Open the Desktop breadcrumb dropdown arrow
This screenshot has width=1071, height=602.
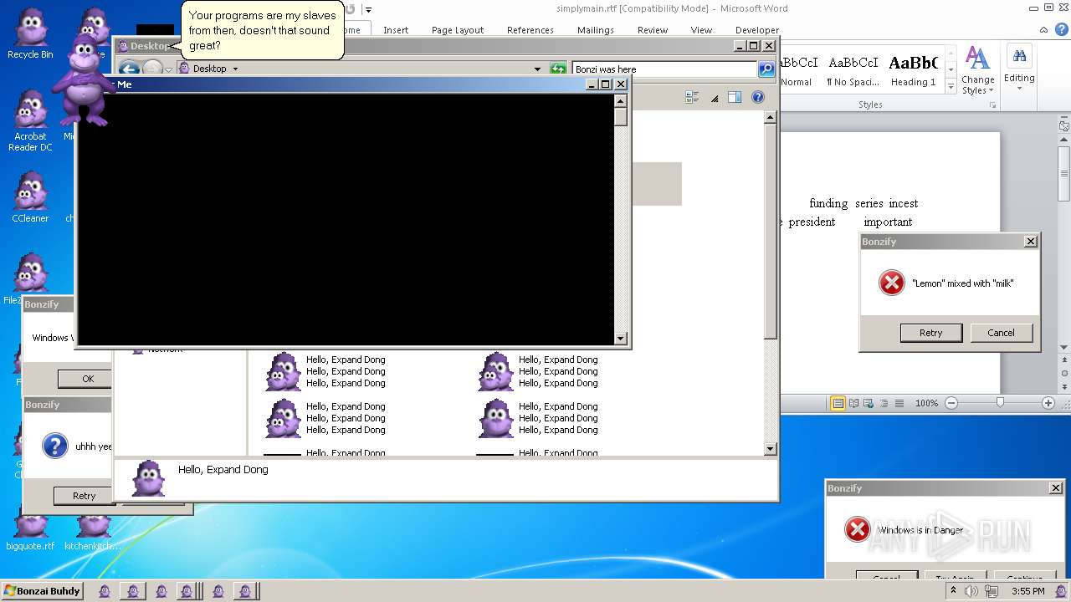click(x=235, y=69)
